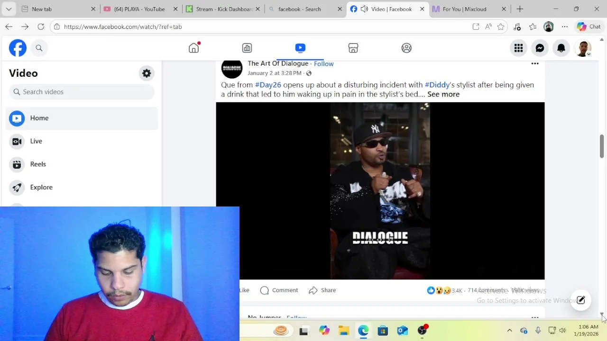This screenshot has height=341, width=607.
Task: Open Facebook search magnifier icon
Action: [39, 48]
